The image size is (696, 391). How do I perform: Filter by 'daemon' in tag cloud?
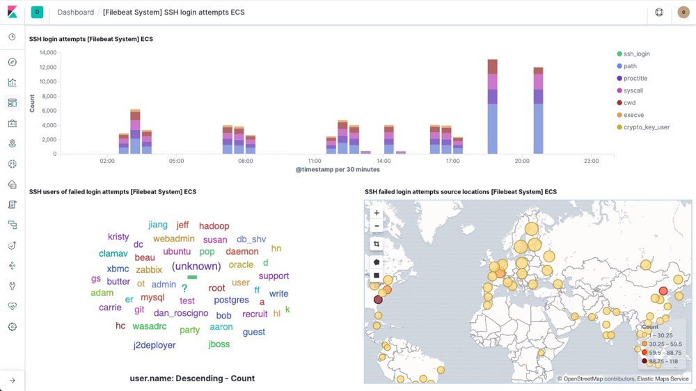[x=242, y=251]
